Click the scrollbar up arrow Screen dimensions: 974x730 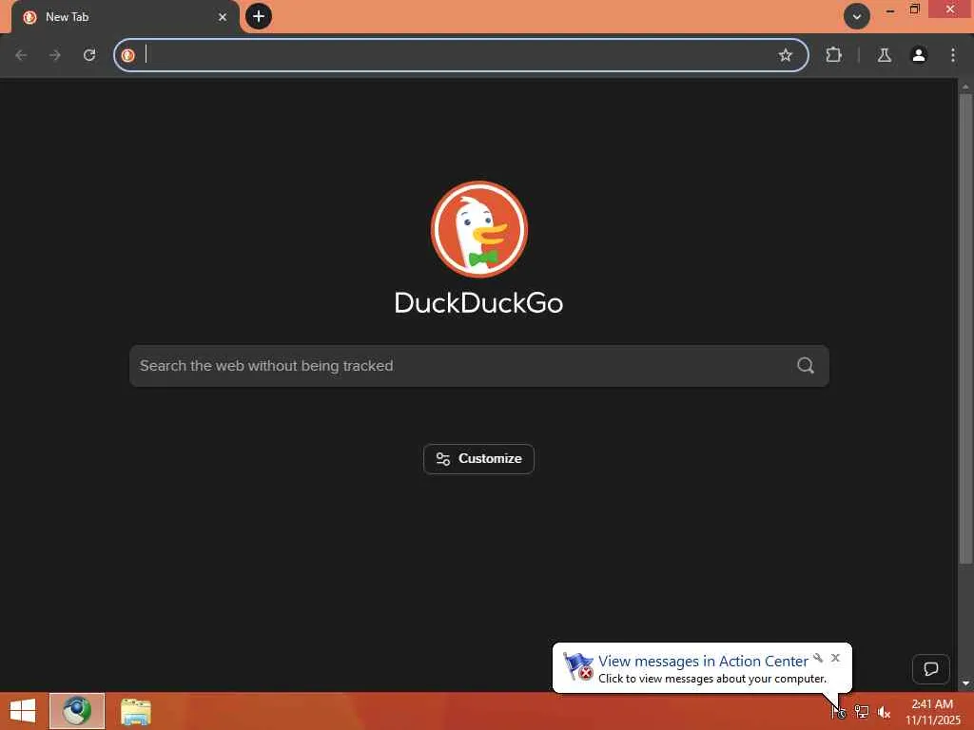964,86
